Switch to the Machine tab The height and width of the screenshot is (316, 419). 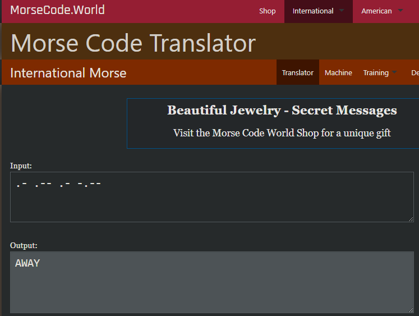click(x=338, y=72)
